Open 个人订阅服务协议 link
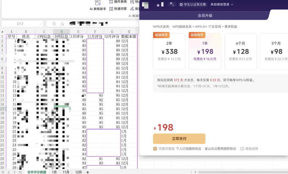The height and width of the screenshot is (174, 288). pos(189,148)
